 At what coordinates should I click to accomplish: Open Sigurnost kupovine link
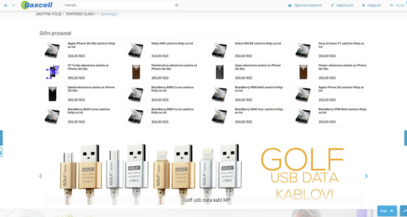coord(305,5)
